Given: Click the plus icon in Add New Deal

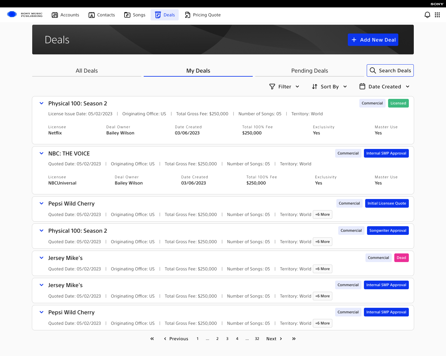Looking at the screenshot, I should click(354, 40).
